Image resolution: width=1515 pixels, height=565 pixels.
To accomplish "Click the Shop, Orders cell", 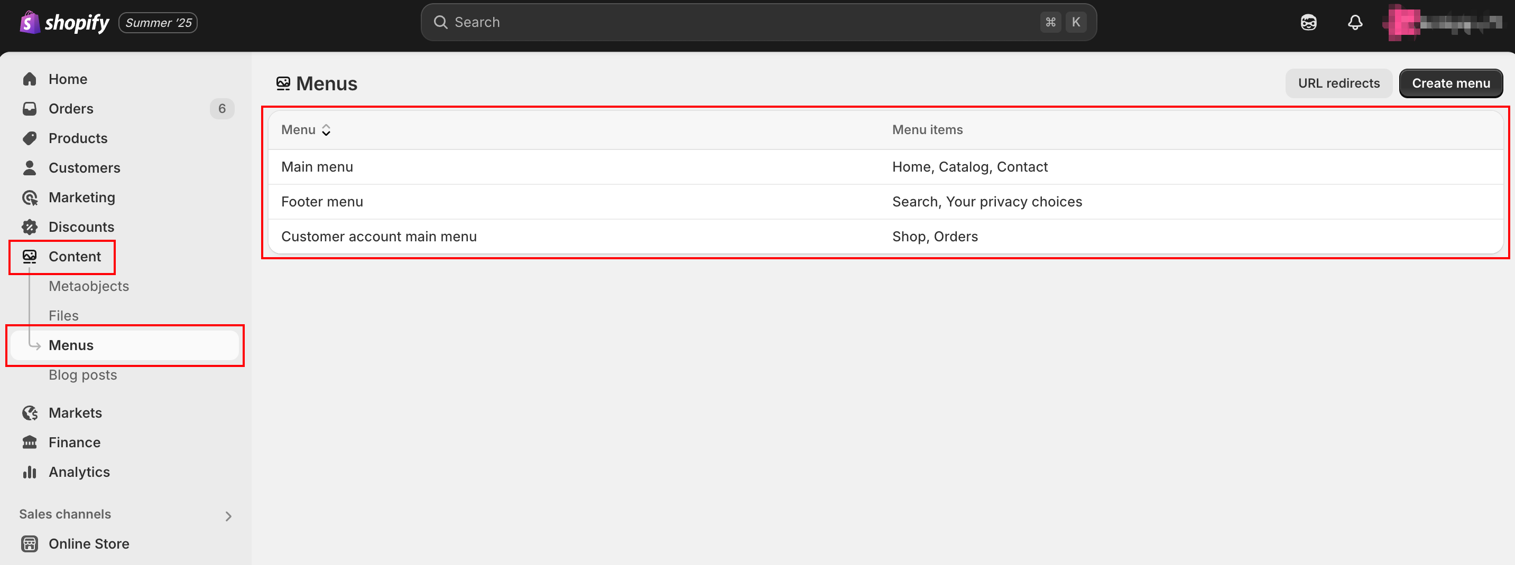I will point(935,237).
